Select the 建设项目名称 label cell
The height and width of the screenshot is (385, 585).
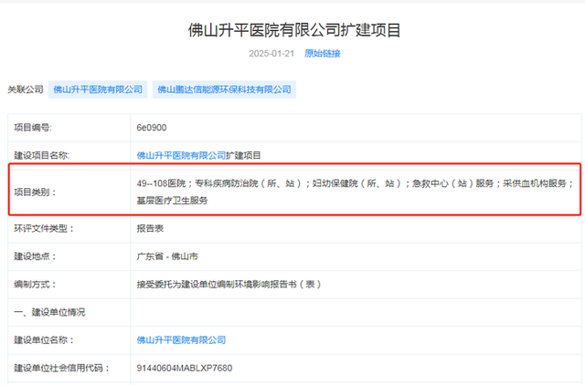69,155
